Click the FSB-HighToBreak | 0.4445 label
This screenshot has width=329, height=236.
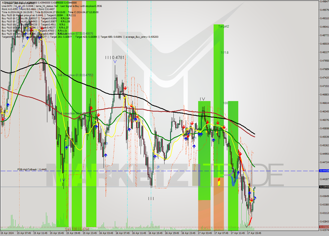pos(32,170)
